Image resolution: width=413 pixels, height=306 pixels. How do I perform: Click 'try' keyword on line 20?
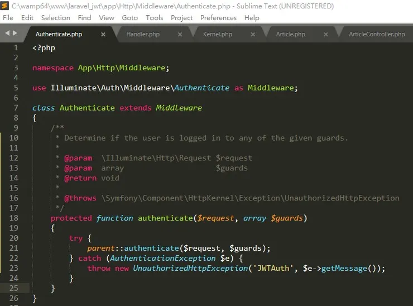click(x=76, y=238)
